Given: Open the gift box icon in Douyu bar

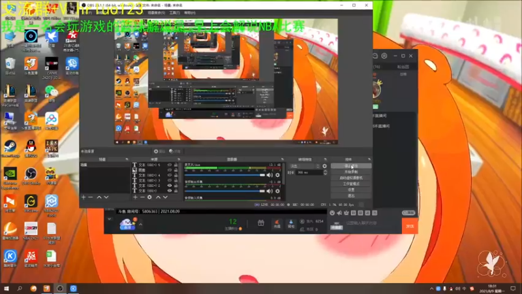Looking at the screenshot, I should coord(261,223).
